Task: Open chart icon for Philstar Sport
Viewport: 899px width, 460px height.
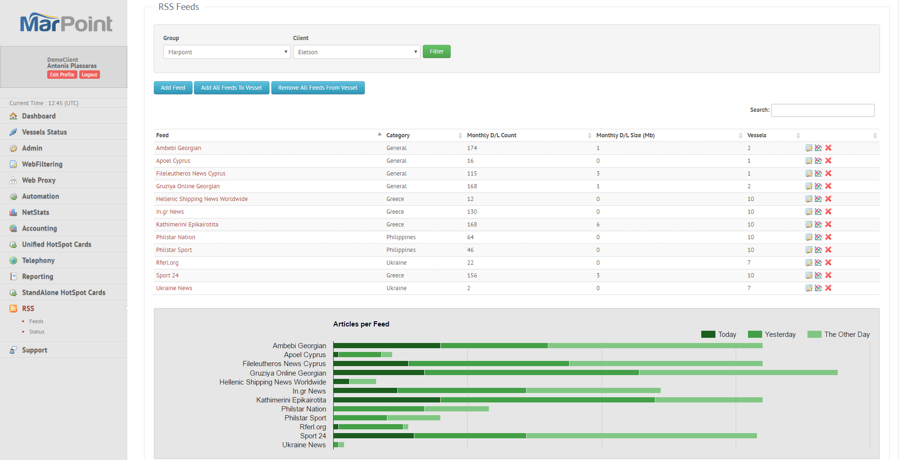Action: pyautogui.click(x=818, y=250)
